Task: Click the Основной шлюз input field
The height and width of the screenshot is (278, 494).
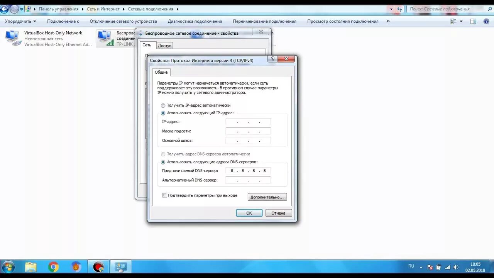Action: coord(248,141)
